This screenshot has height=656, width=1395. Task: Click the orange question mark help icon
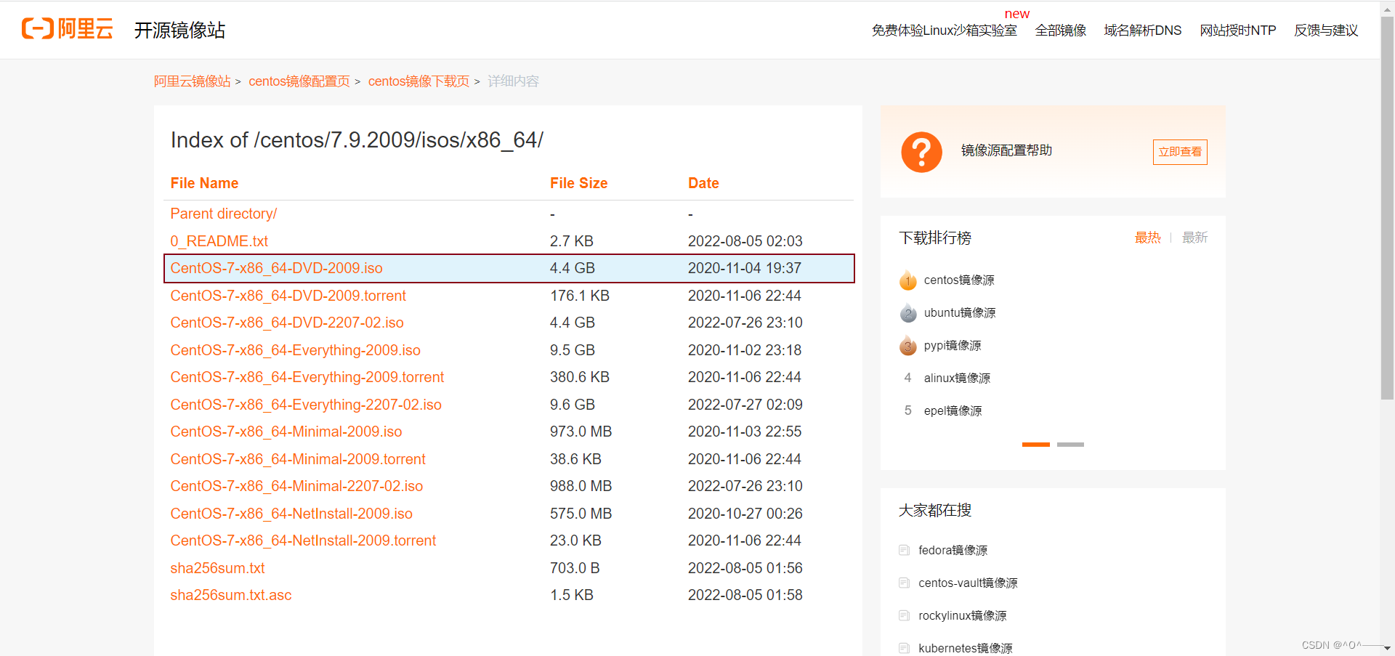pyautogui.click(x=921, y=152)
